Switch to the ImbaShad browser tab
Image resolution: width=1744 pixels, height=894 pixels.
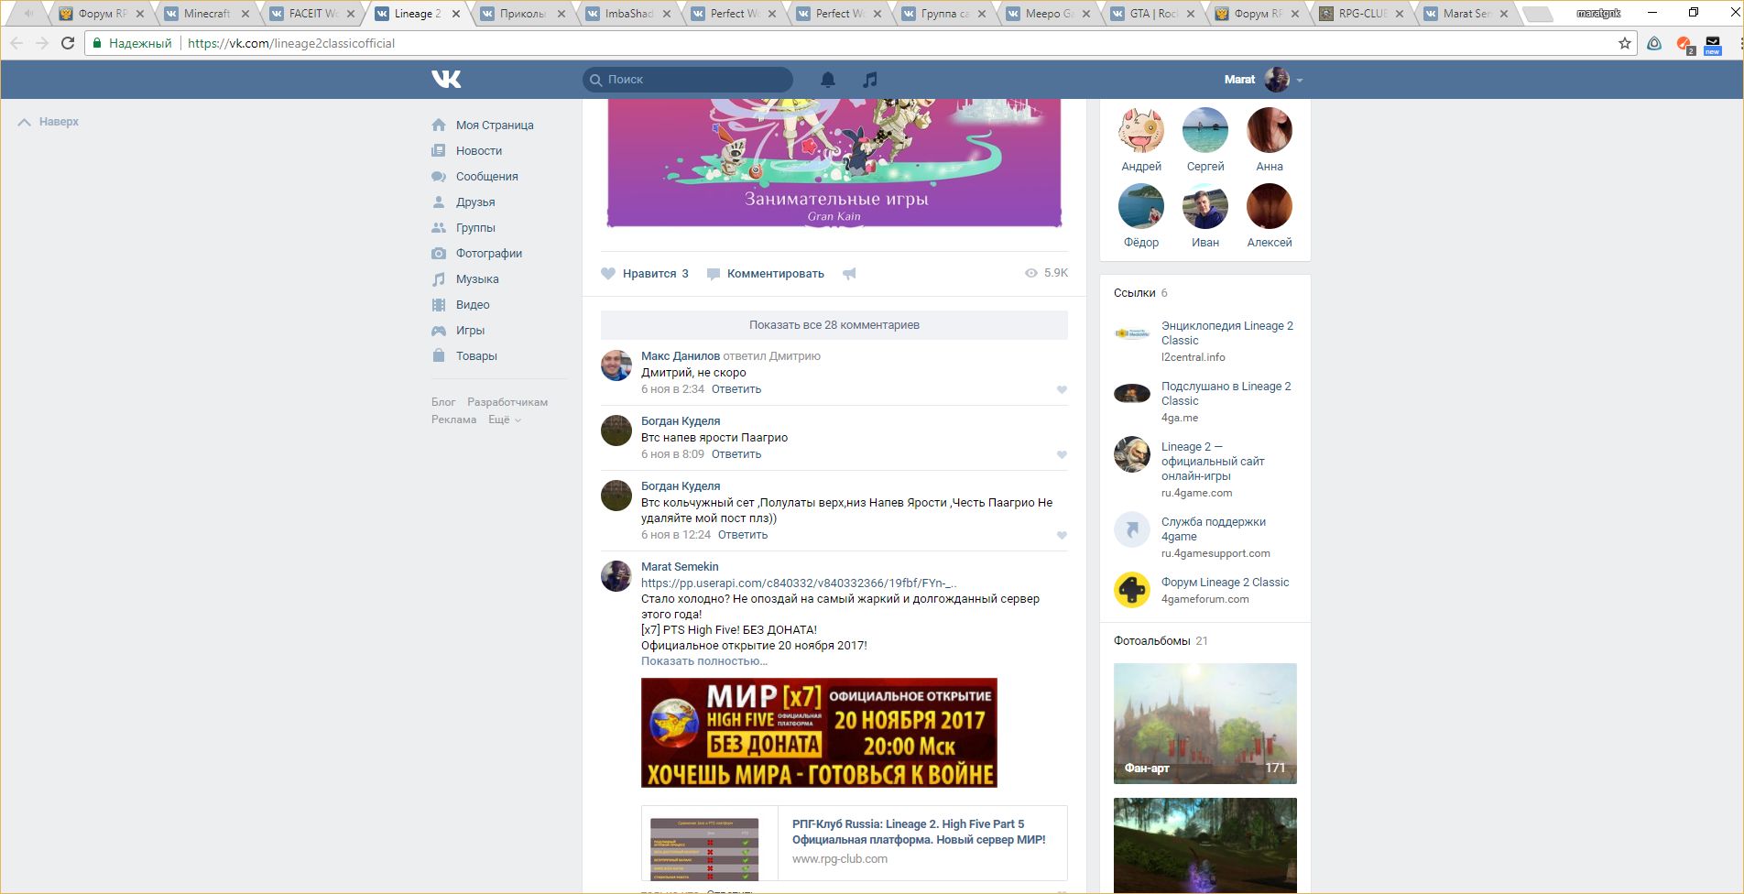tap(628, 14)
